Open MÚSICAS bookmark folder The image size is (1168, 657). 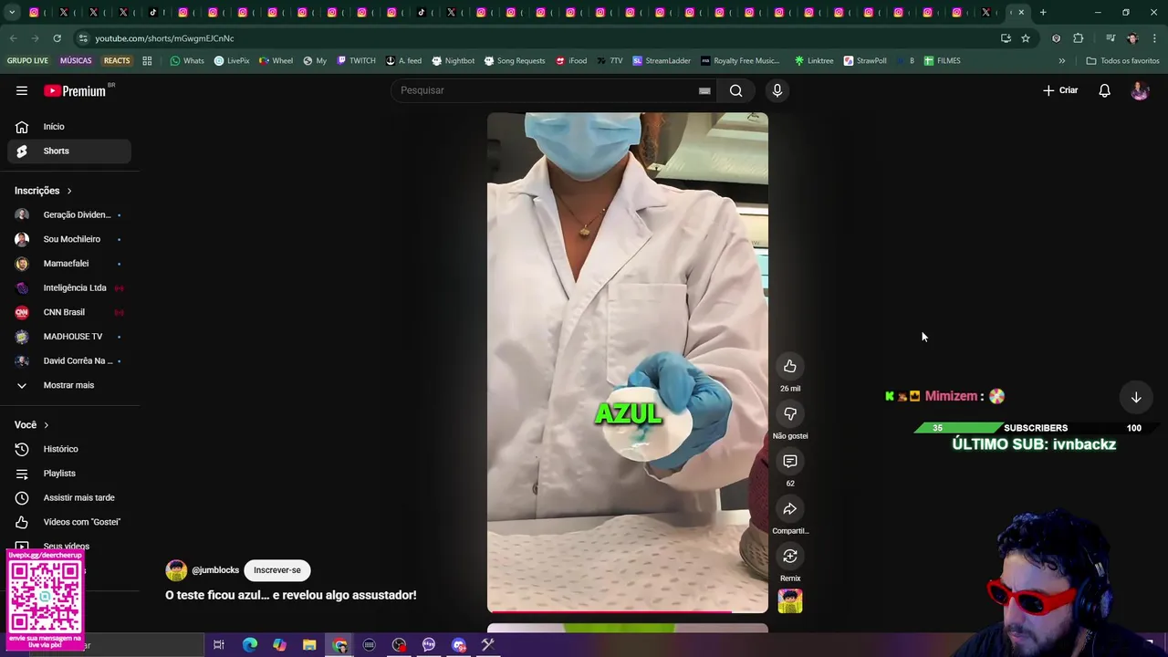tap(76, 61)
